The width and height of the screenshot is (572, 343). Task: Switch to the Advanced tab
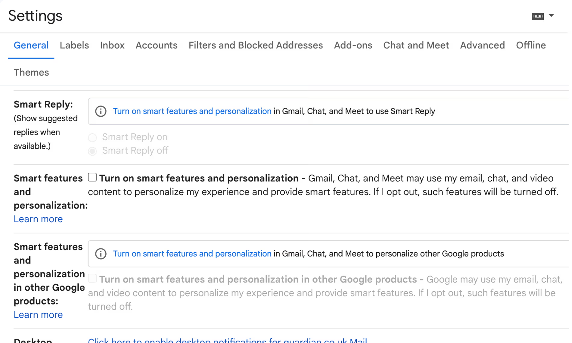482,45
